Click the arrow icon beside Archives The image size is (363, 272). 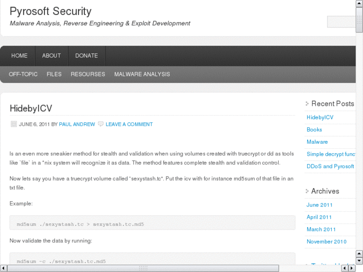tap(307, 191)
